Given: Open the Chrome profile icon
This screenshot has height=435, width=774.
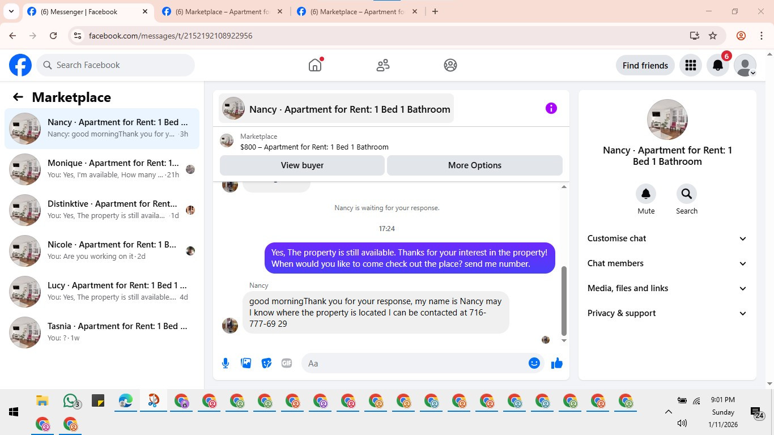Looking at the screenshot, I should coord(741,36).
